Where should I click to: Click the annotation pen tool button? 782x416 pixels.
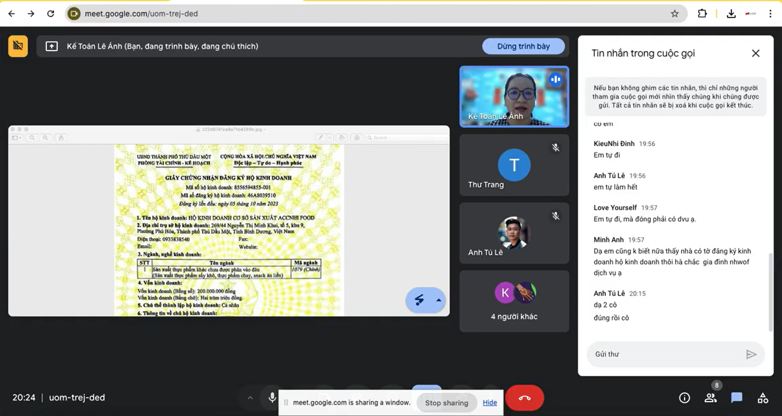(x=419, y=300)
